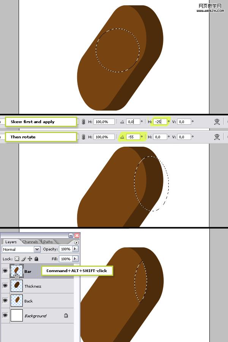The width and height of the screenshot is (228, 342).
Task: Switch to the Paths tab
Action: tap(48, 242)
